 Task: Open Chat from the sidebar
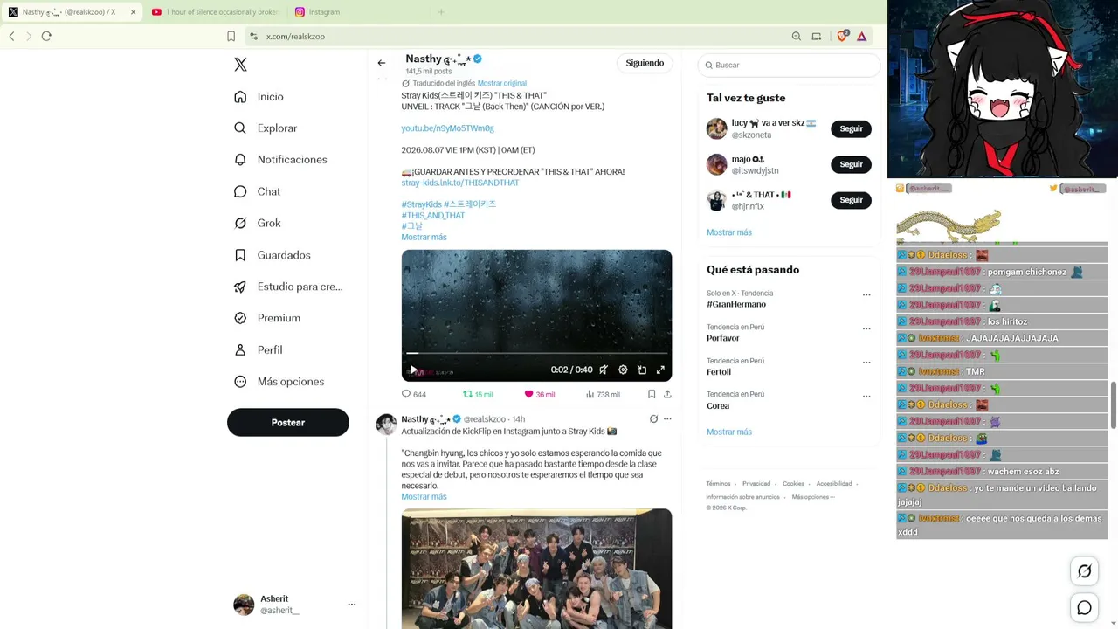(258, 191)
